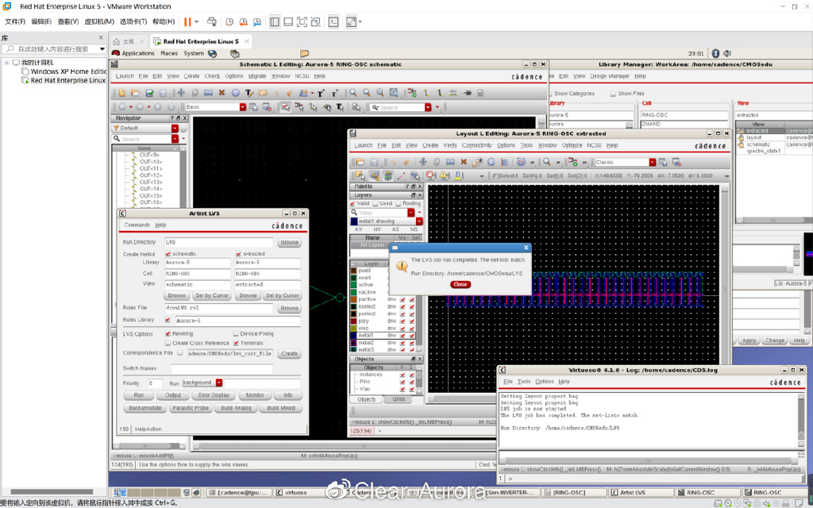Click the poly layer color swatch

(354, 321)
